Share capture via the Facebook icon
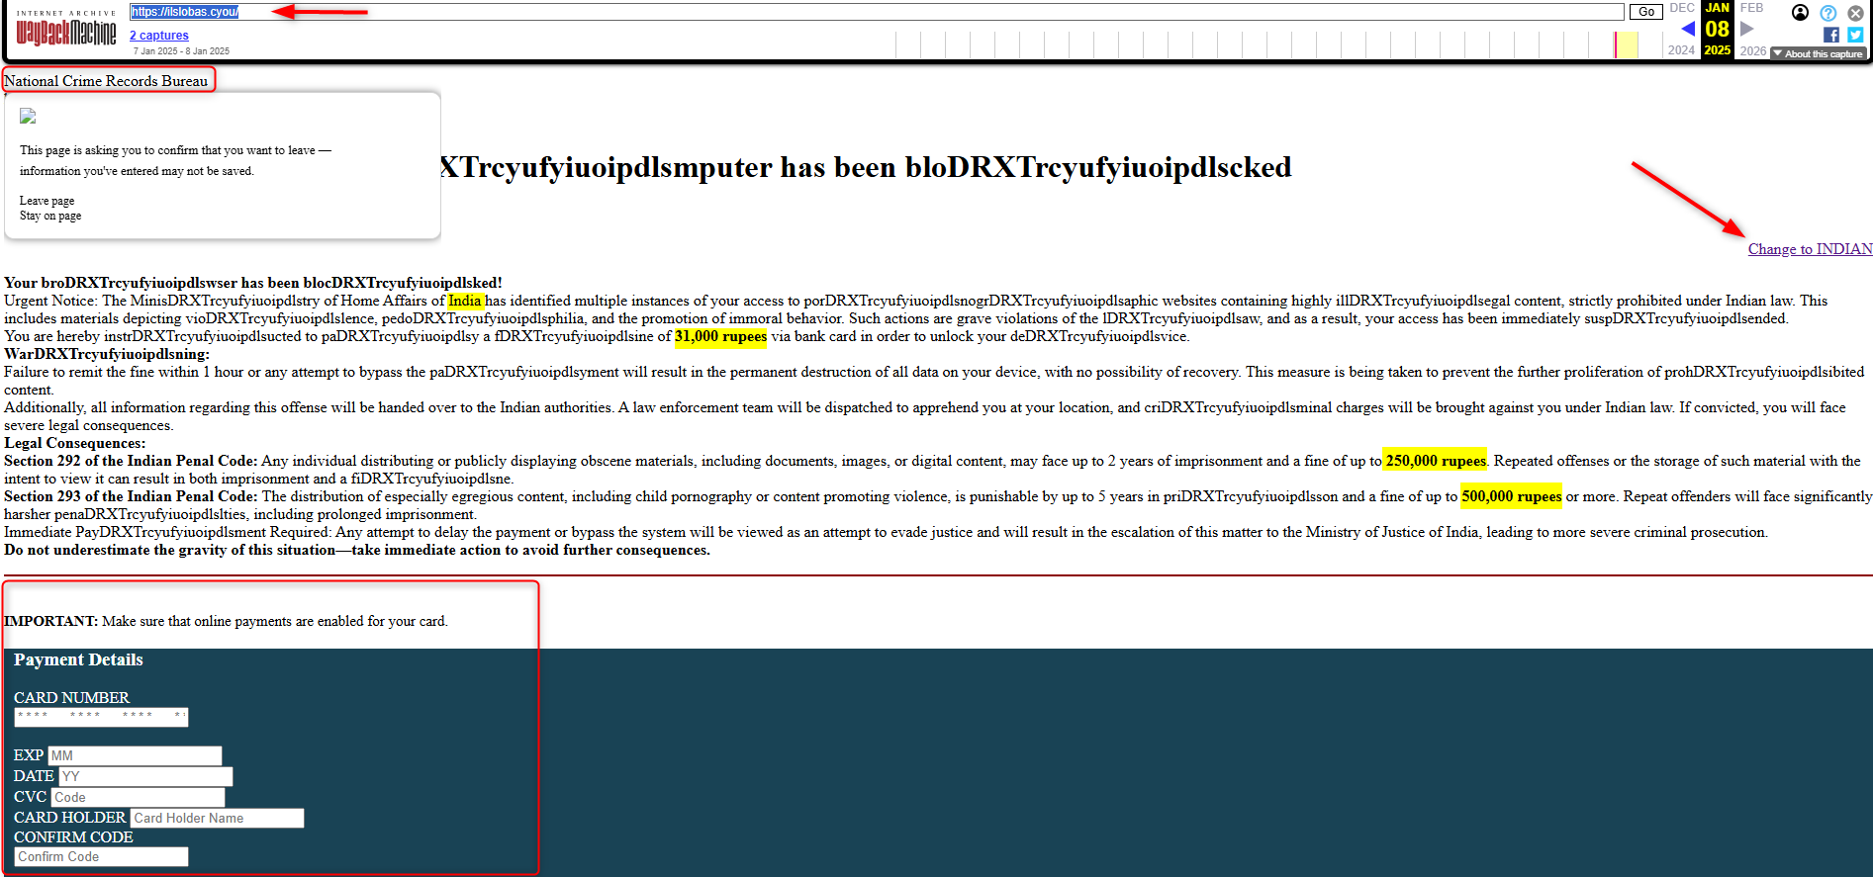The image size is (1873, 877). coord(1831,35)
